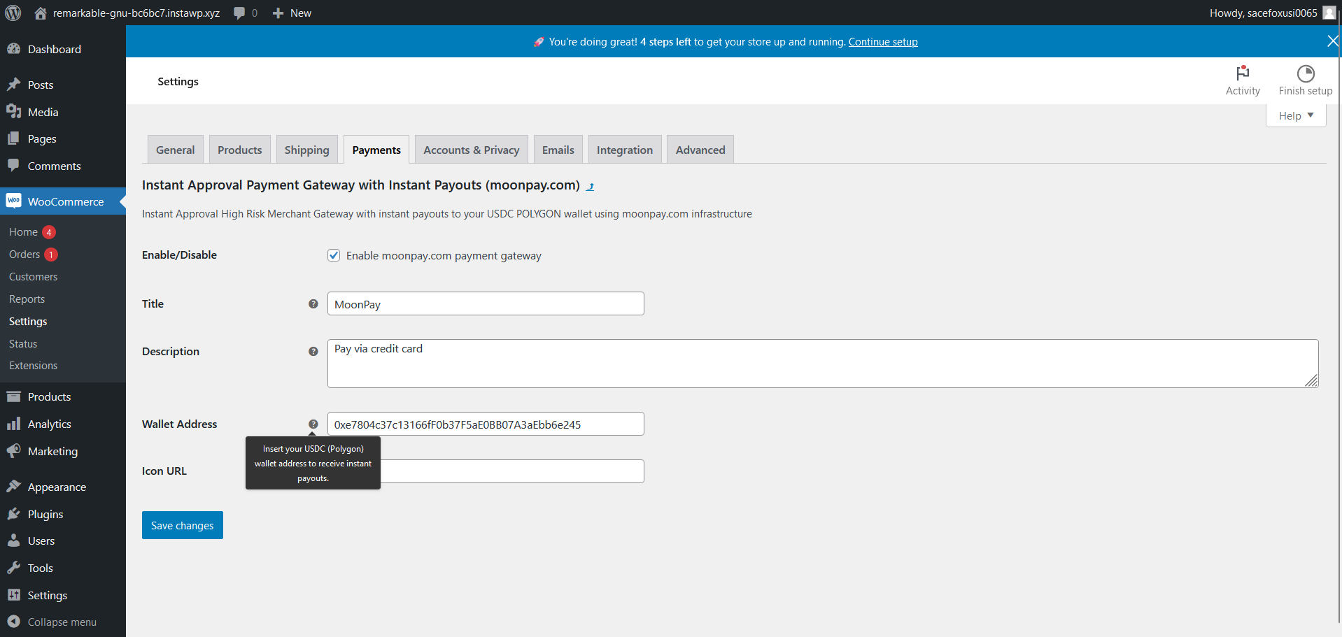Open Accounts & Privacy tab
Viewport: 1342px width, 637px height.
tap(472, 150)
